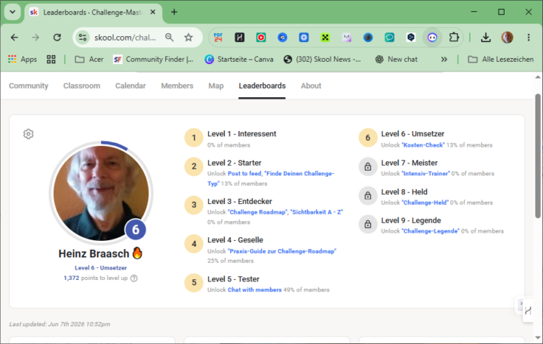The width and height of the screenshot is (543, 344).
Task: Bookmark this page with the star icon
Action: pos(189,38)
